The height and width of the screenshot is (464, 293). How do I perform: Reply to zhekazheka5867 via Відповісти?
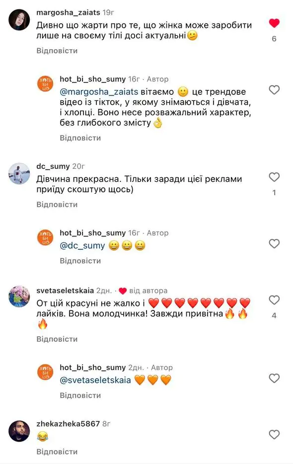[57, 452]
